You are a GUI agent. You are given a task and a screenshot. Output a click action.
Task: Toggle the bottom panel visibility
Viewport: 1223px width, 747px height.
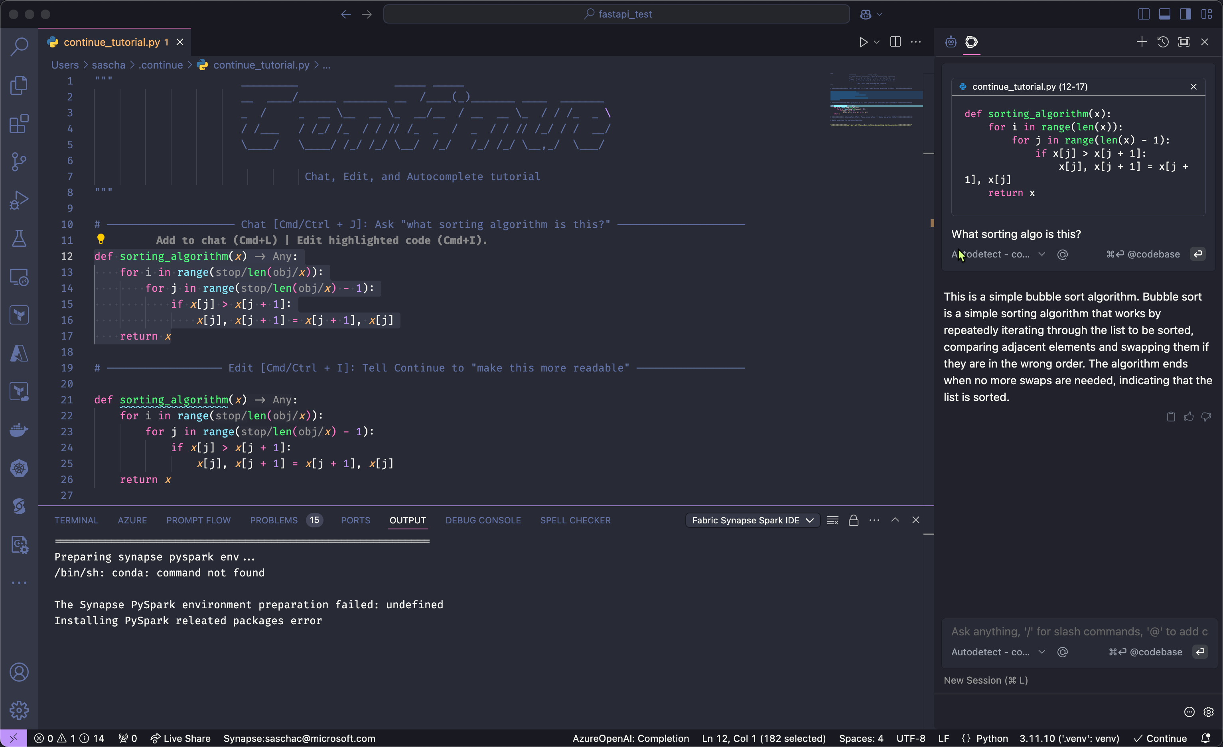click(1165, 14)
